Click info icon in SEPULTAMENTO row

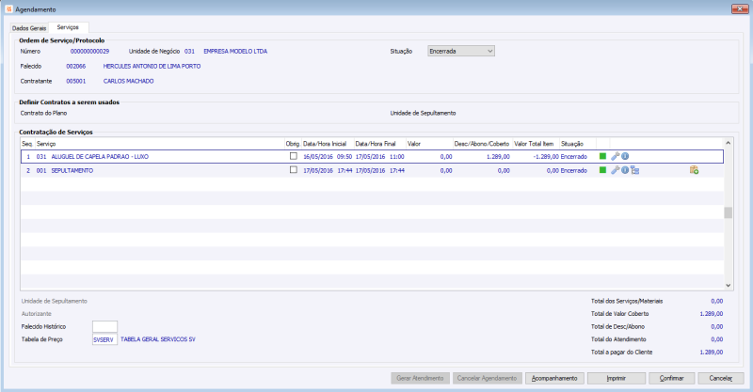625,170
